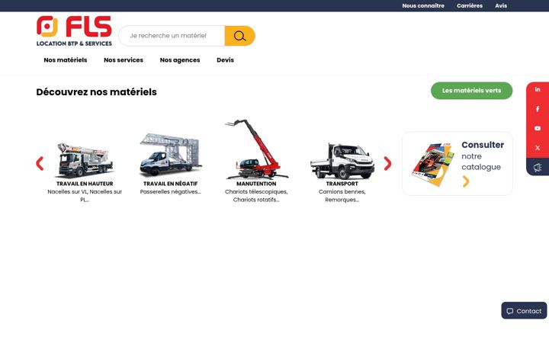
Task: Select the Manutention telescopic handler image
Action: (256, 149)
